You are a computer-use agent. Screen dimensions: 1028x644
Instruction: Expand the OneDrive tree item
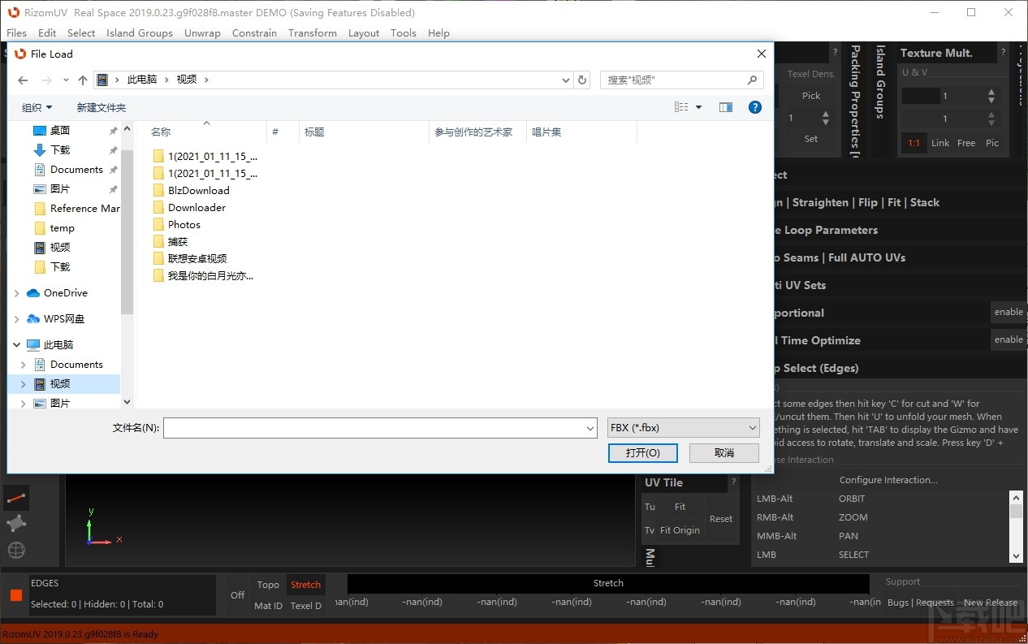point(16,292)
